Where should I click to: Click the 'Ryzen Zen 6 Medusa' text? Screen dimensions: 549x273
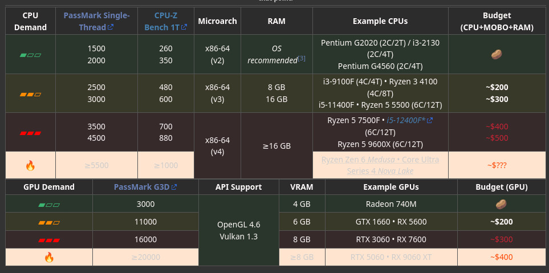click(x=357, y=160)
